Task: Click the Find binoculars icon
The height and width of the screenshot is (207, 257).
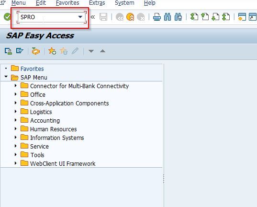Action: (168, 17)
